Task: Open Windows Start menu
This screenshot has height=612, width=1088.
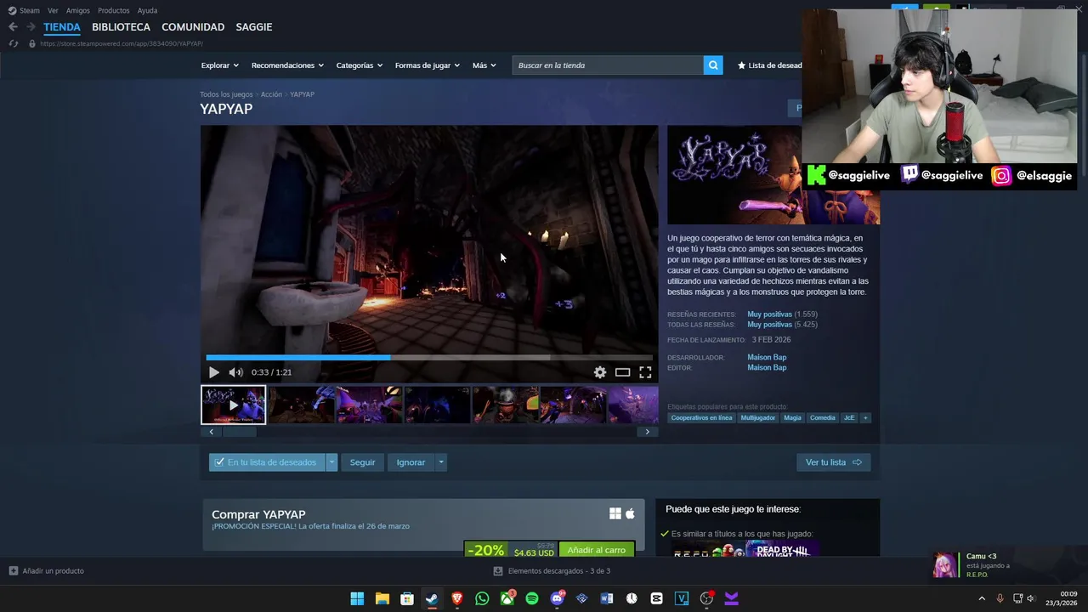Action: (x=357, y=598)
